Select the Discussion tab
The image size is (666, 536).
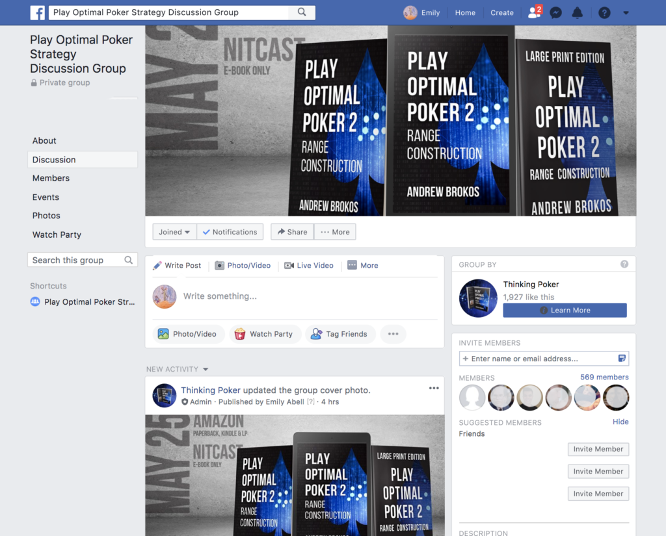point(83,160)
